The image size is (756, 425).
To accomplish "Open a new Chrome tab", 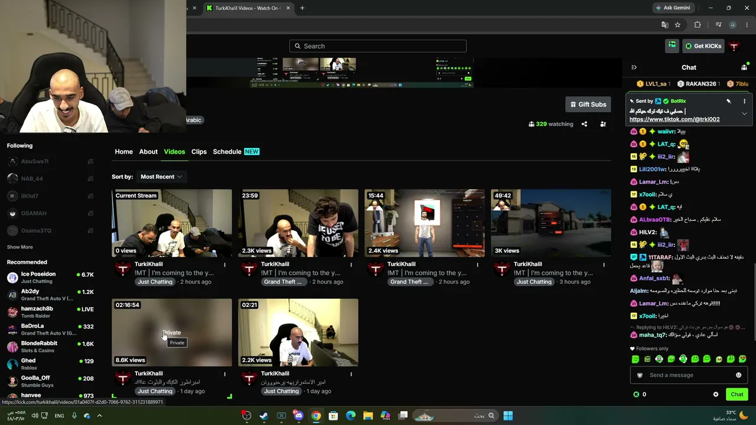I will (302, 8).
